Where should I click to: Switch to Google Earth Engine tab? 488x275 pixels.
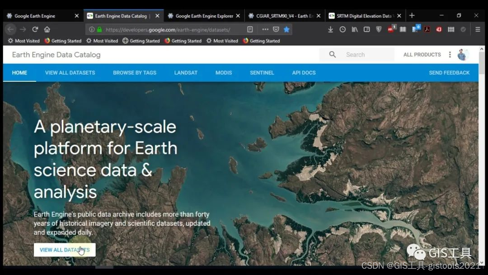[x=42, y=16]
